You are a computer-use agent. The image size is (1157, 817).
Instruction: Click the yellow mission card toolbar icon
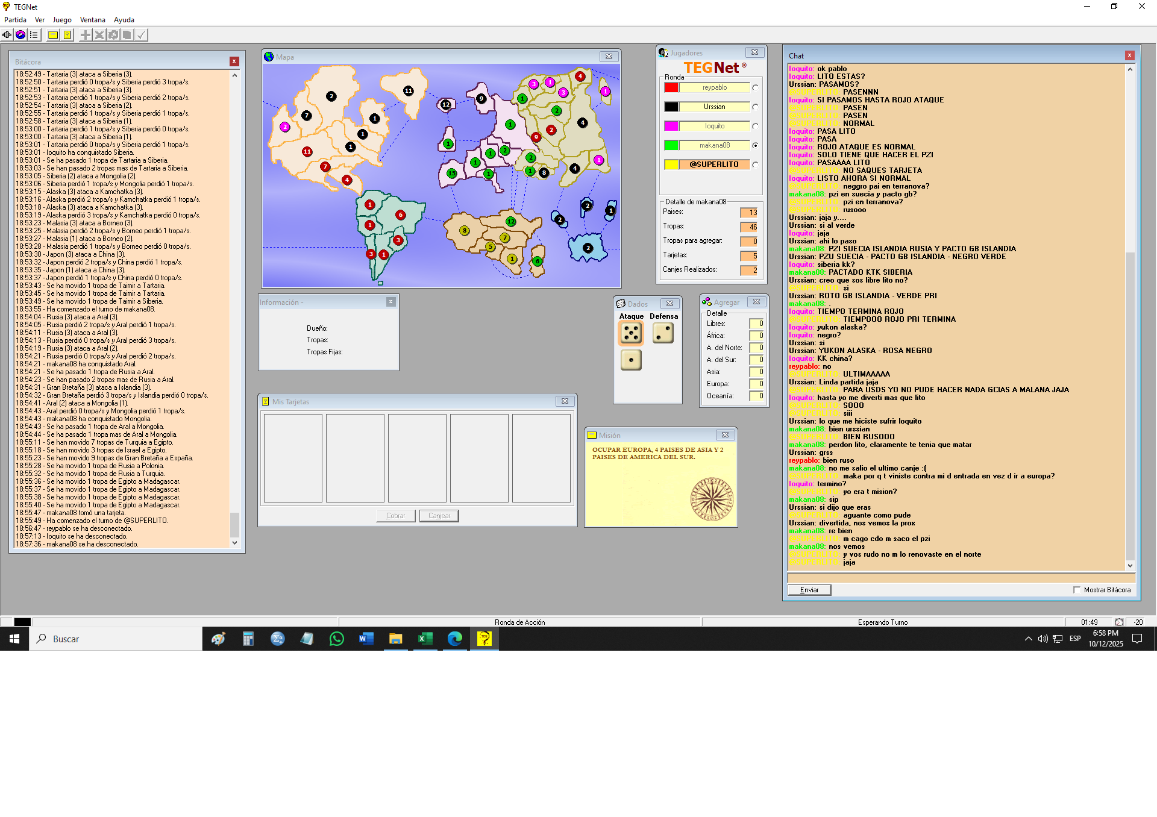(53, 35)
